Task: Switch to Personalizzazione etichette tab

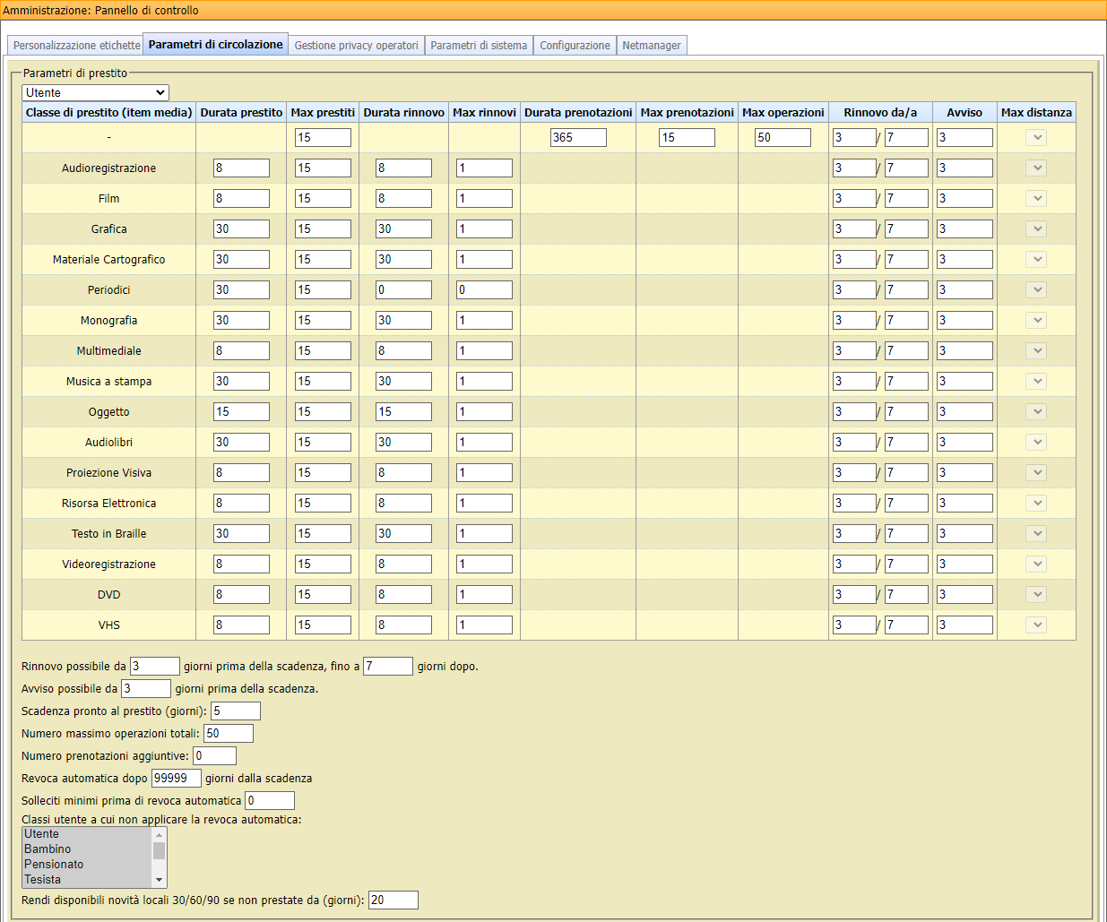Action: tap(76, 46)
